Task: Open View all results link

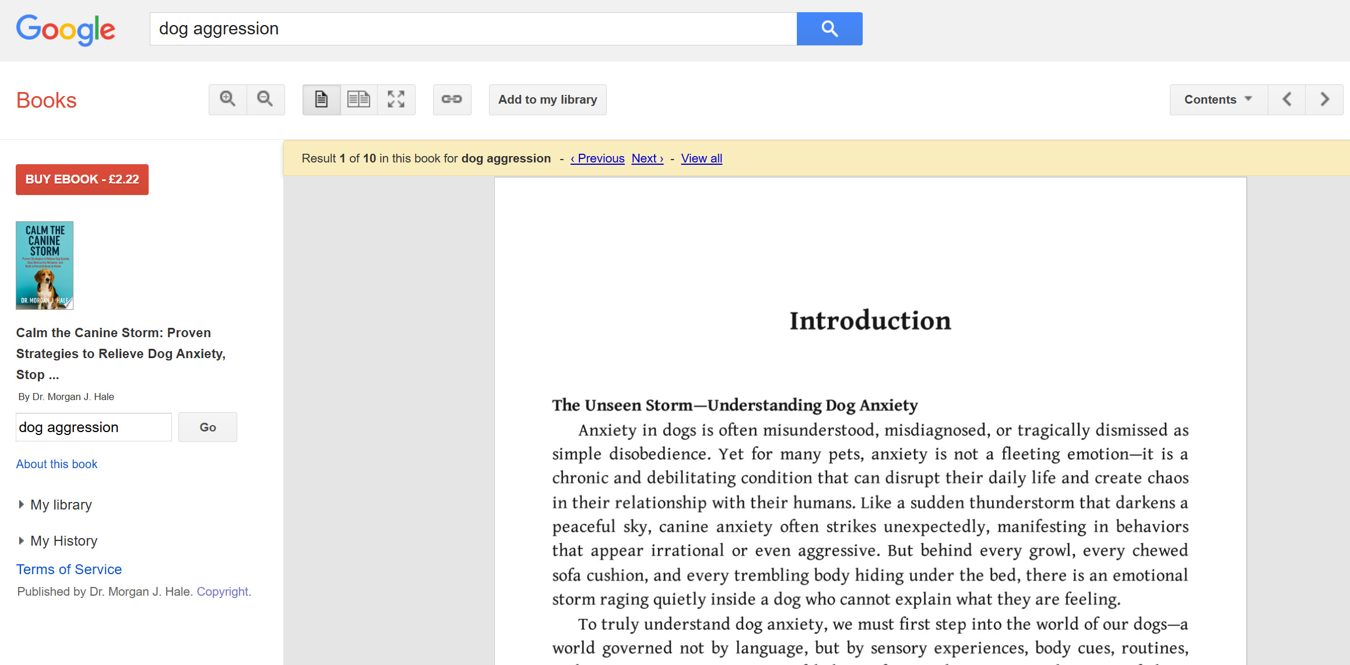Action: (701, 158)
